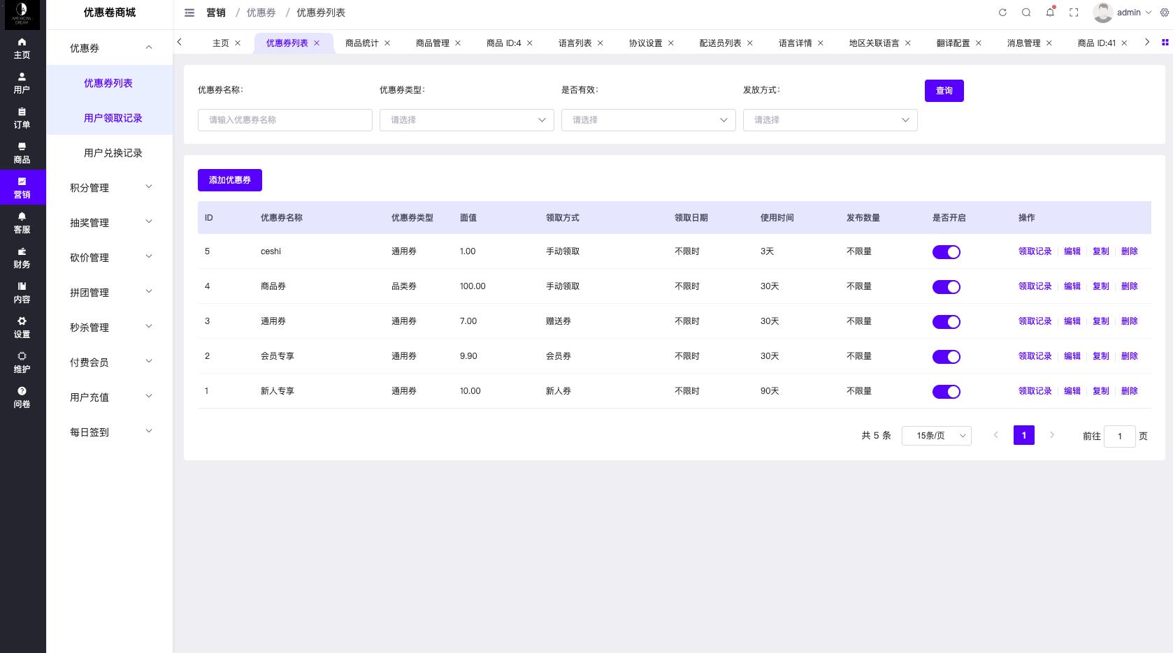
Task: Click the 添加优惠券 button
Action: [x=229, y=180]
